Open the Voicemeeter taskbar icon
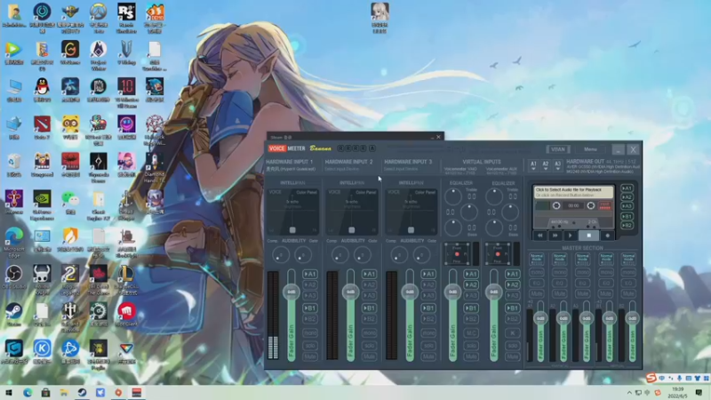 coord(137,392)
